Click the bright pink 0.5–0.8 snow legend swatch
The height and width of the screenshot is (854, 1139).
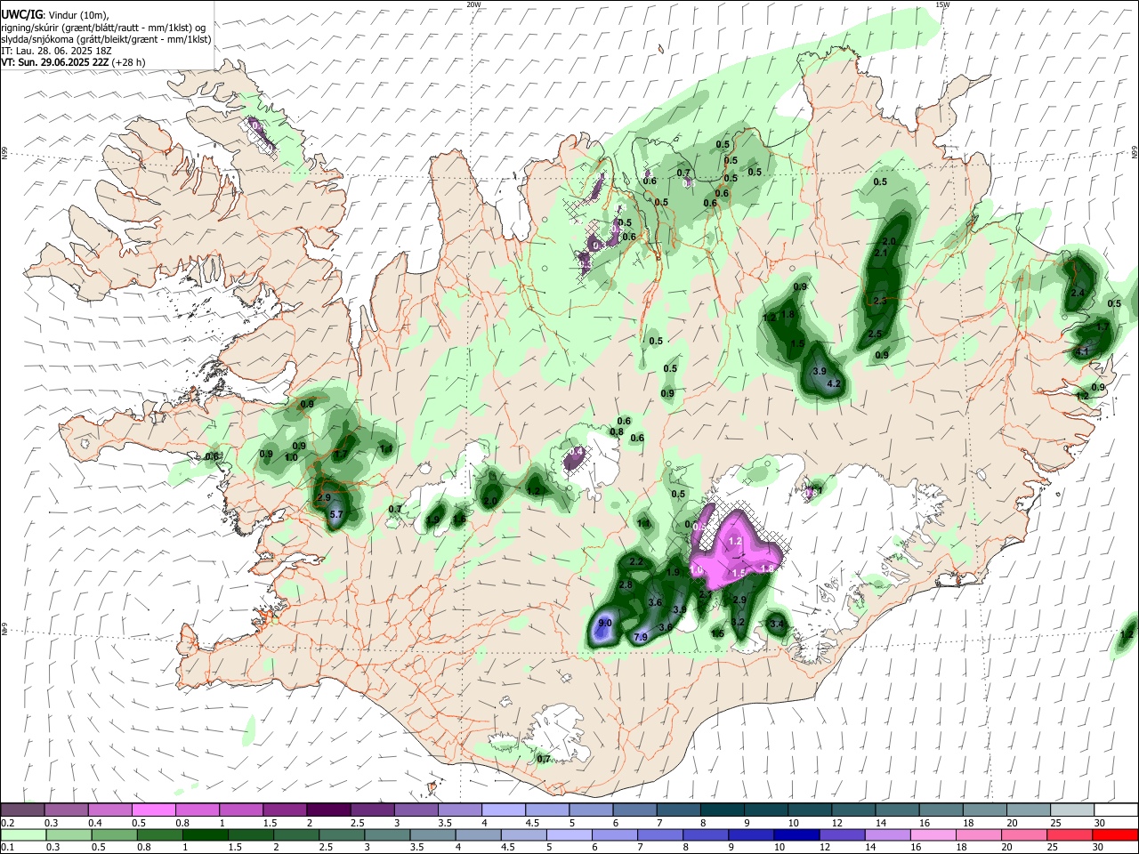(153, 810)
